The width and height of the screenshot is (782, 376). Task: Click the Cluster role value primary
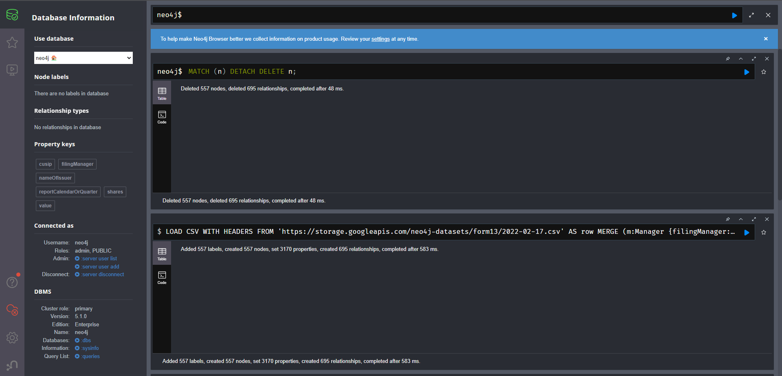[83, 309]
